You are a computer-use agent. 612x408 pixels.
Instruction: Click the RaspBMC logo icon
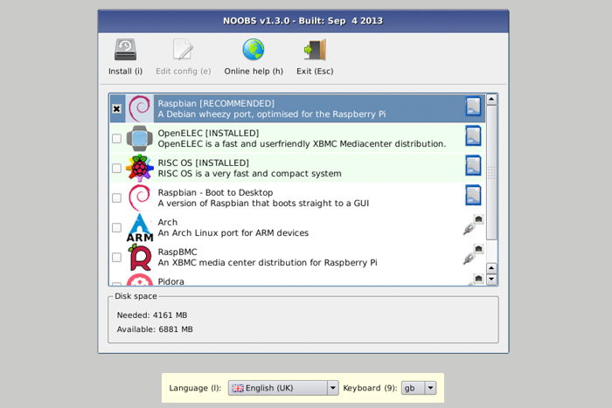(140, 257)
